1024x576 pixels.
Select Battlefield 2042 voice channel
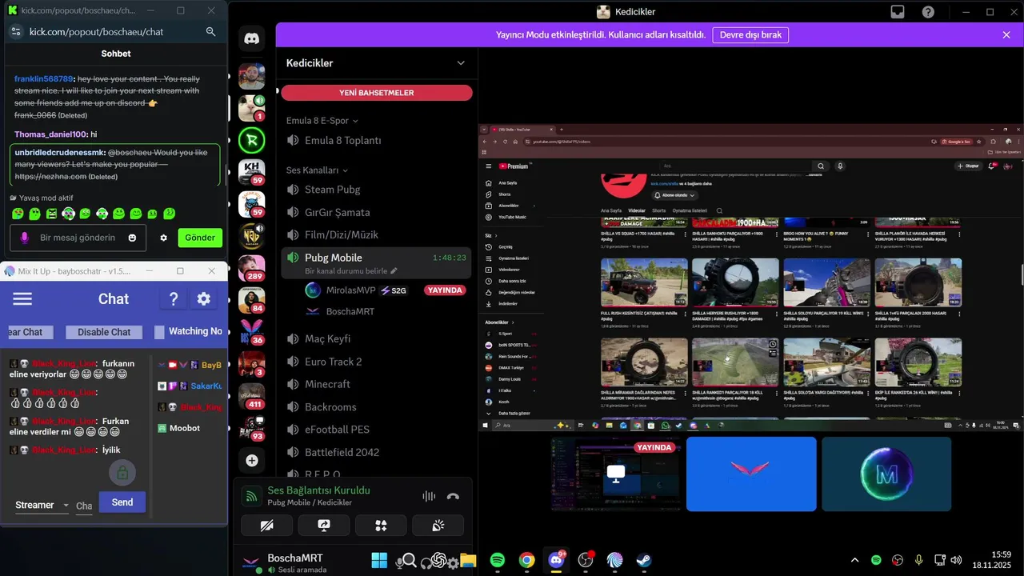point(377,452)
